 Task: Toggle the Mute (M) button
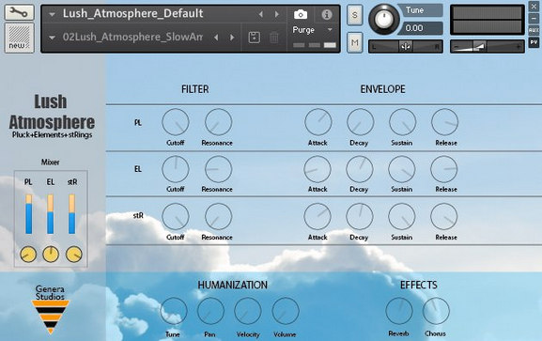pos(355,42)
